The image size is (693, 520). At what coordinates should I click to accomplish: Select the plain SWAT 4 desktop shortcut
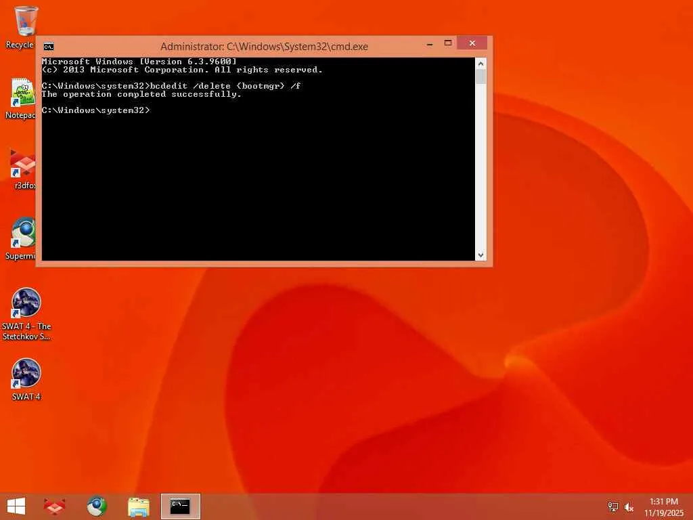(26, 379)
